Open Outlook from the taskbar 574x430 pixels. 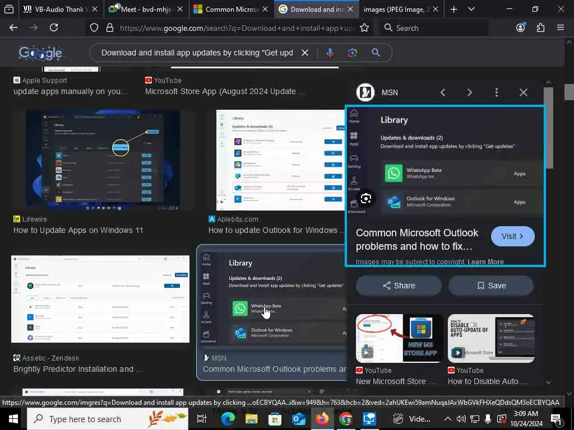[x=299, y=419]
